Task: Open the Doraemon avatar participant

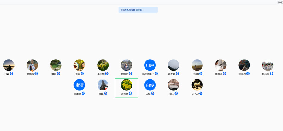Action: click(x=79, y=65)
